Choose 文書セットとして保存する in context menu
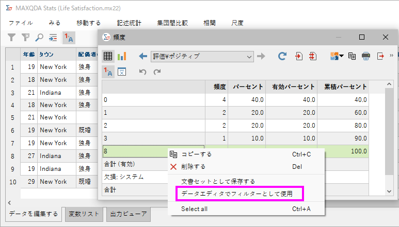Viewport: 399px width, 227px height. click(x=246, y=181)
